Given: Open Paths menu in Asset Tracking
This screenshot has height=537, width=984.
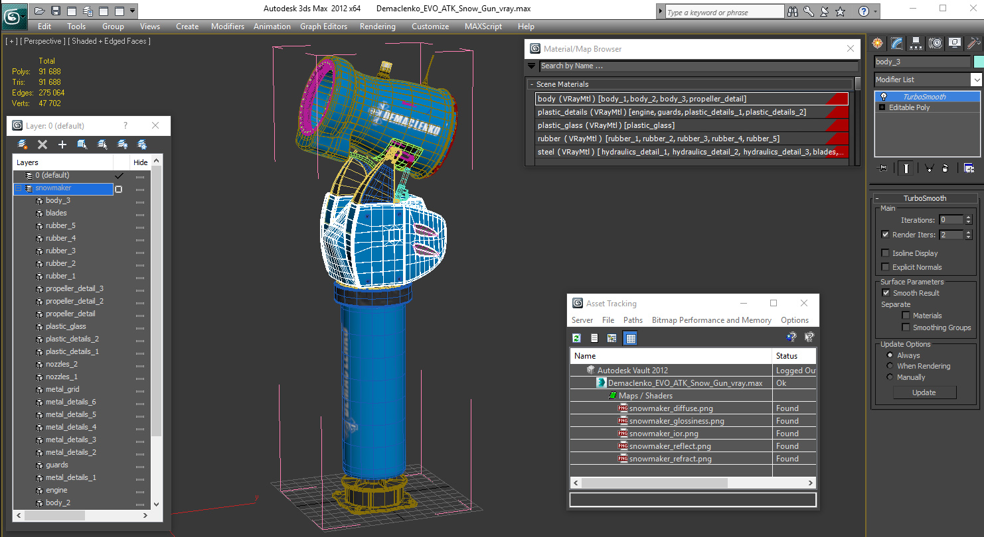Looking at the screenshot, I should pos(633,320).
